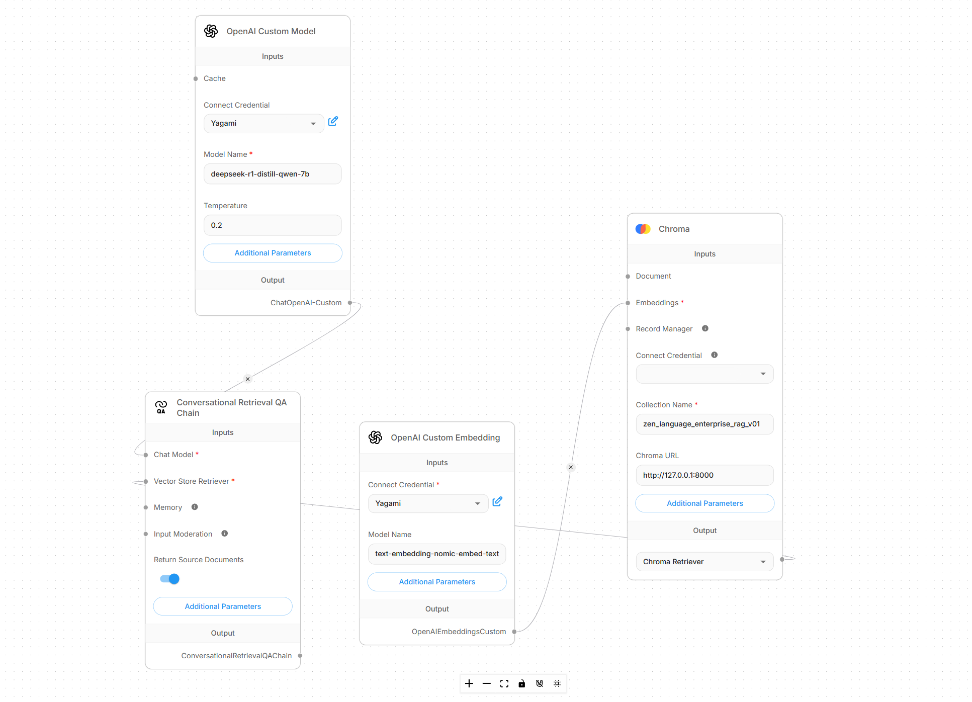Show info for Input Moderation
The height and width of the screenshot is (702, 972).
[x=225, y=534]
